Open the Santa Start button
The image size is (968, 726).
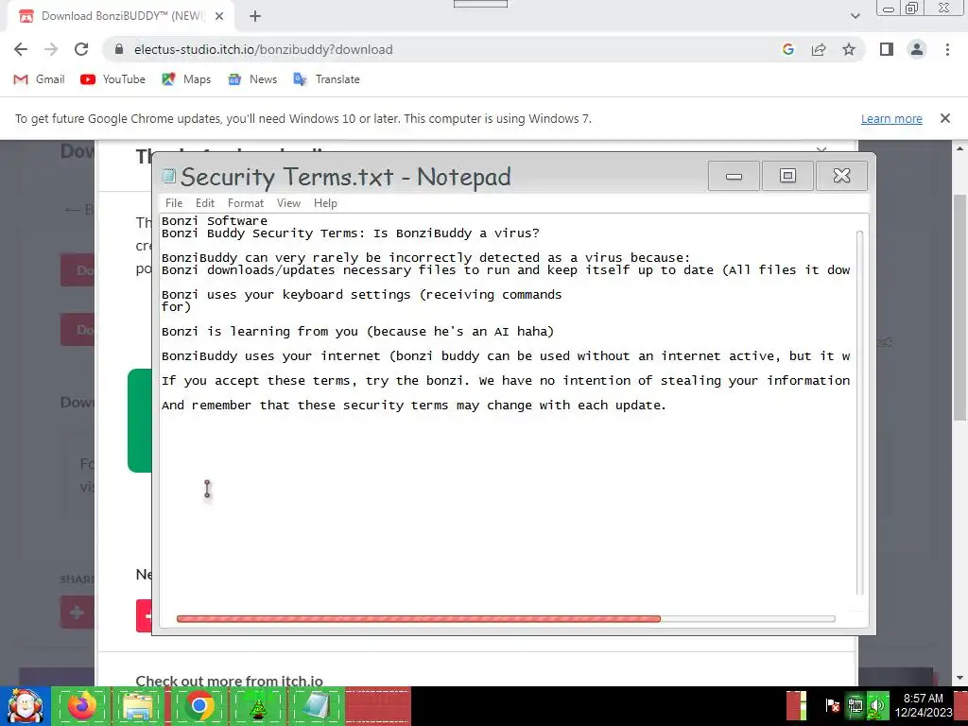tap(25, 706)
